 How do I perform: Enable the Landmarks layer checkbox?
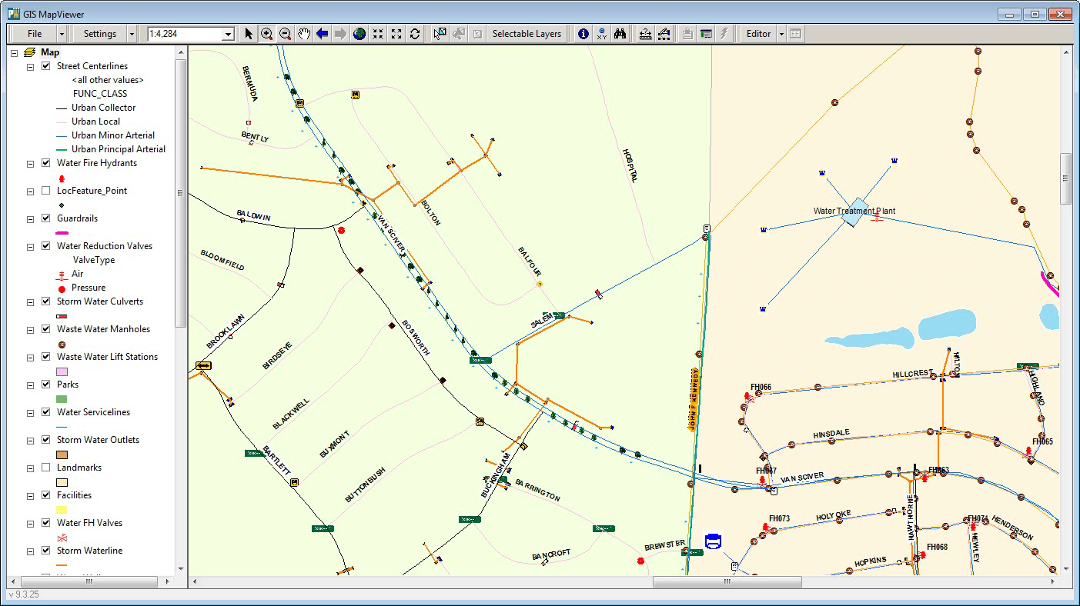pos(46,468)
